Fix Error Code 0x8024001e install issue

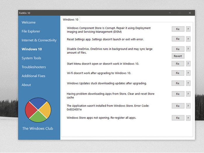click(178, 106)
